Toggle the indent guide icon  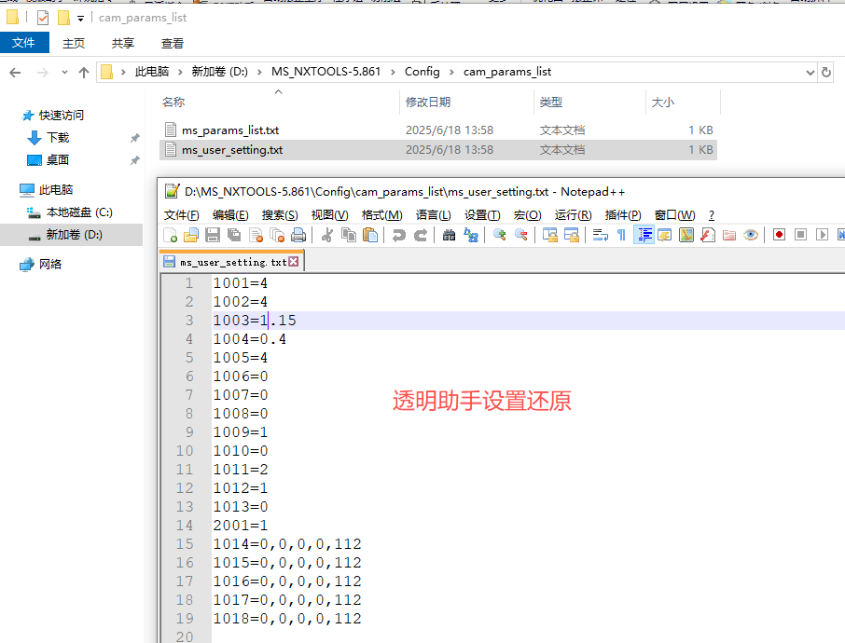644,235
